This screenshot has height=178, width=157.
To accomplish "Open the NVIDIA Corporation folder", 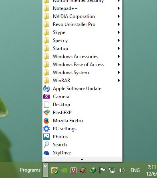I will pyautogui.click(x=83, y=16).
